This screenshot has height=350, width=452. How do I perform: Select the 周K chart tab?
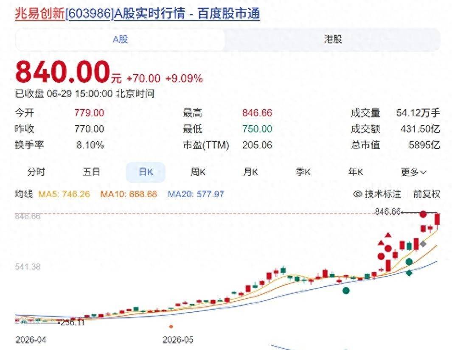click(x=198, y=172)
